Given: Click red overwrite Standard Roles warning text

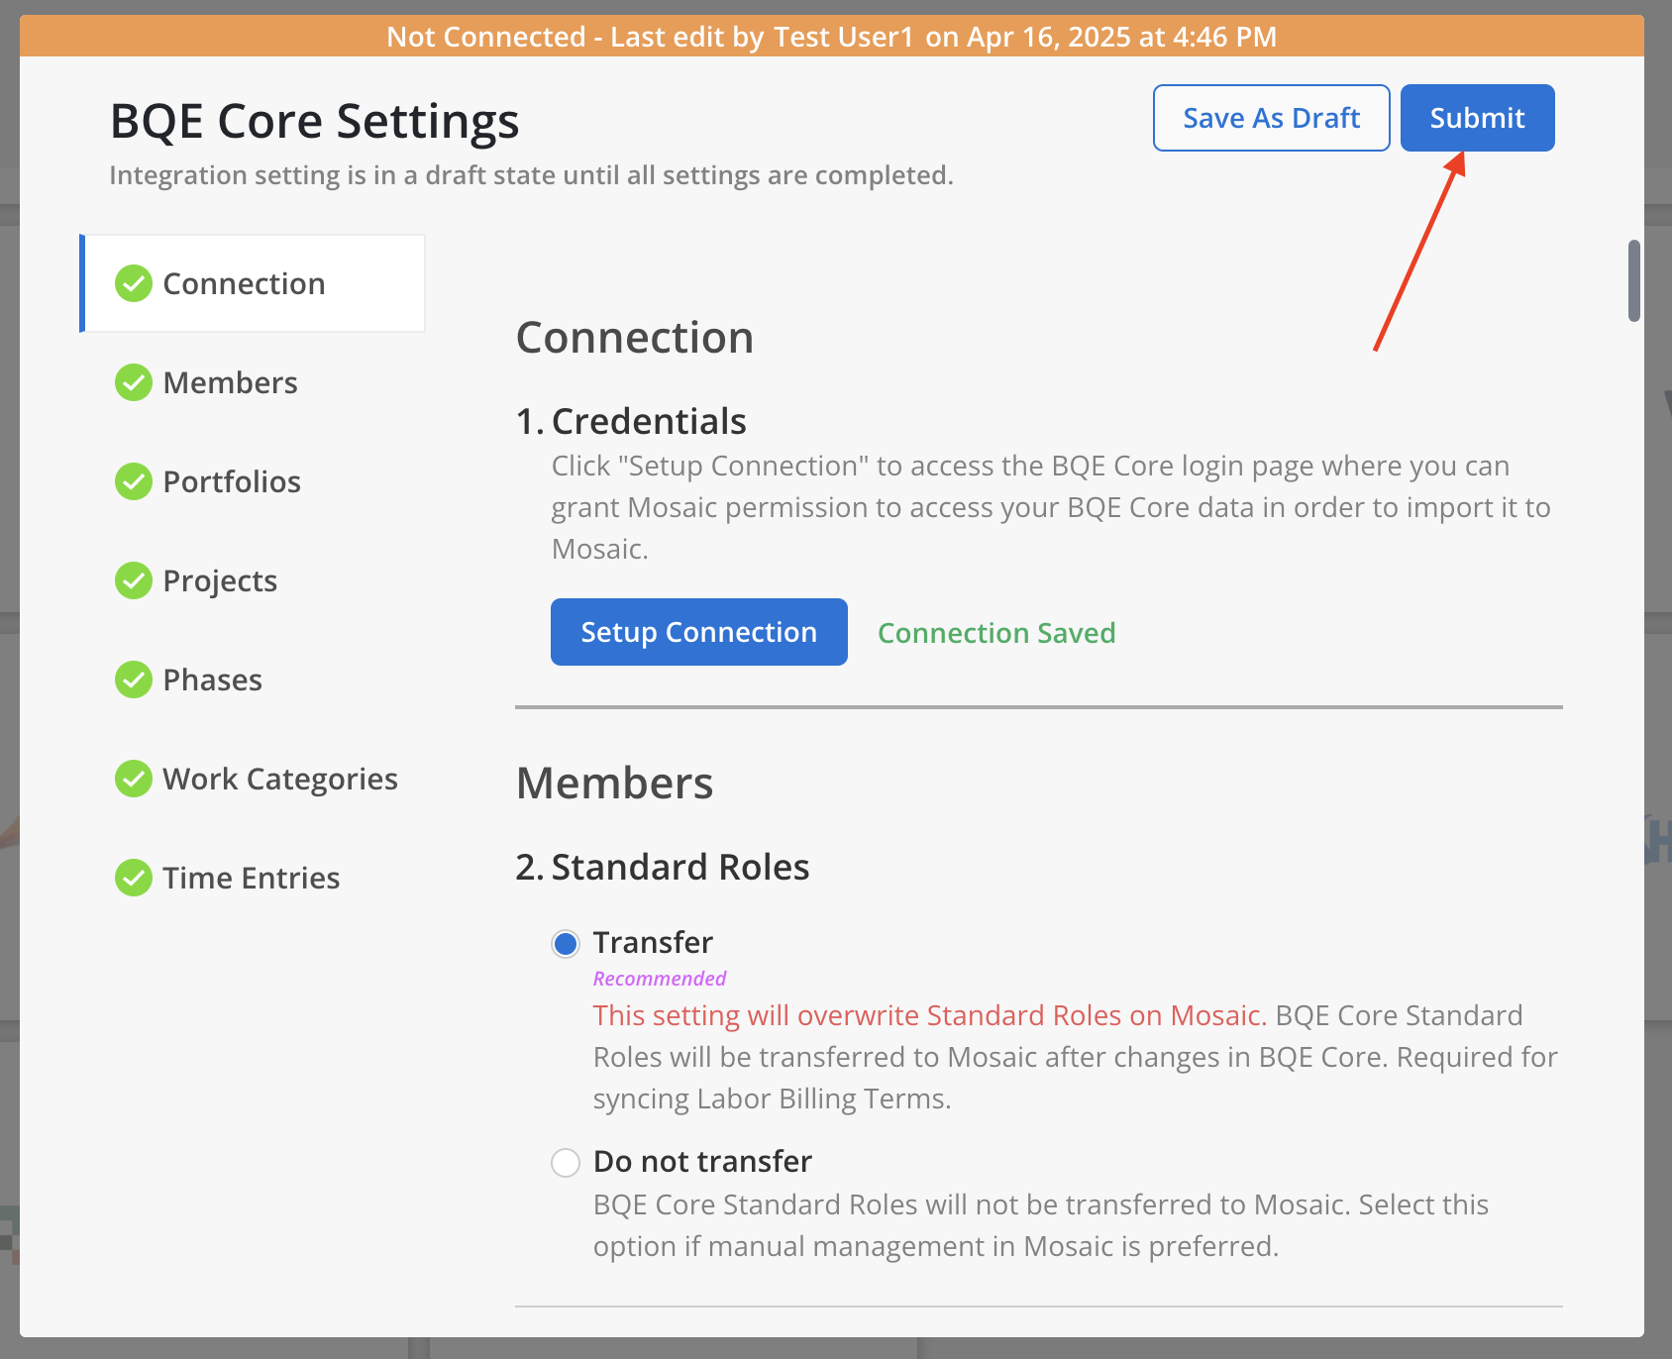Looking at the screenshot, I should [930, 1015].
